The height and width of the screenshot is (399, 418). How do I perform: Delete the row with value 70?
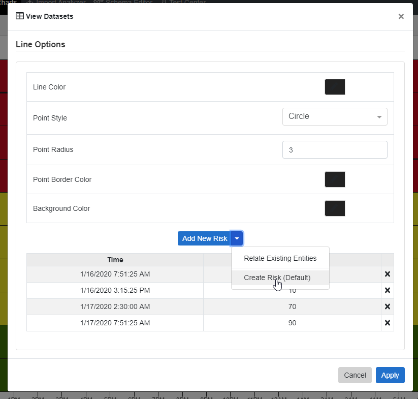coord(387,306)
